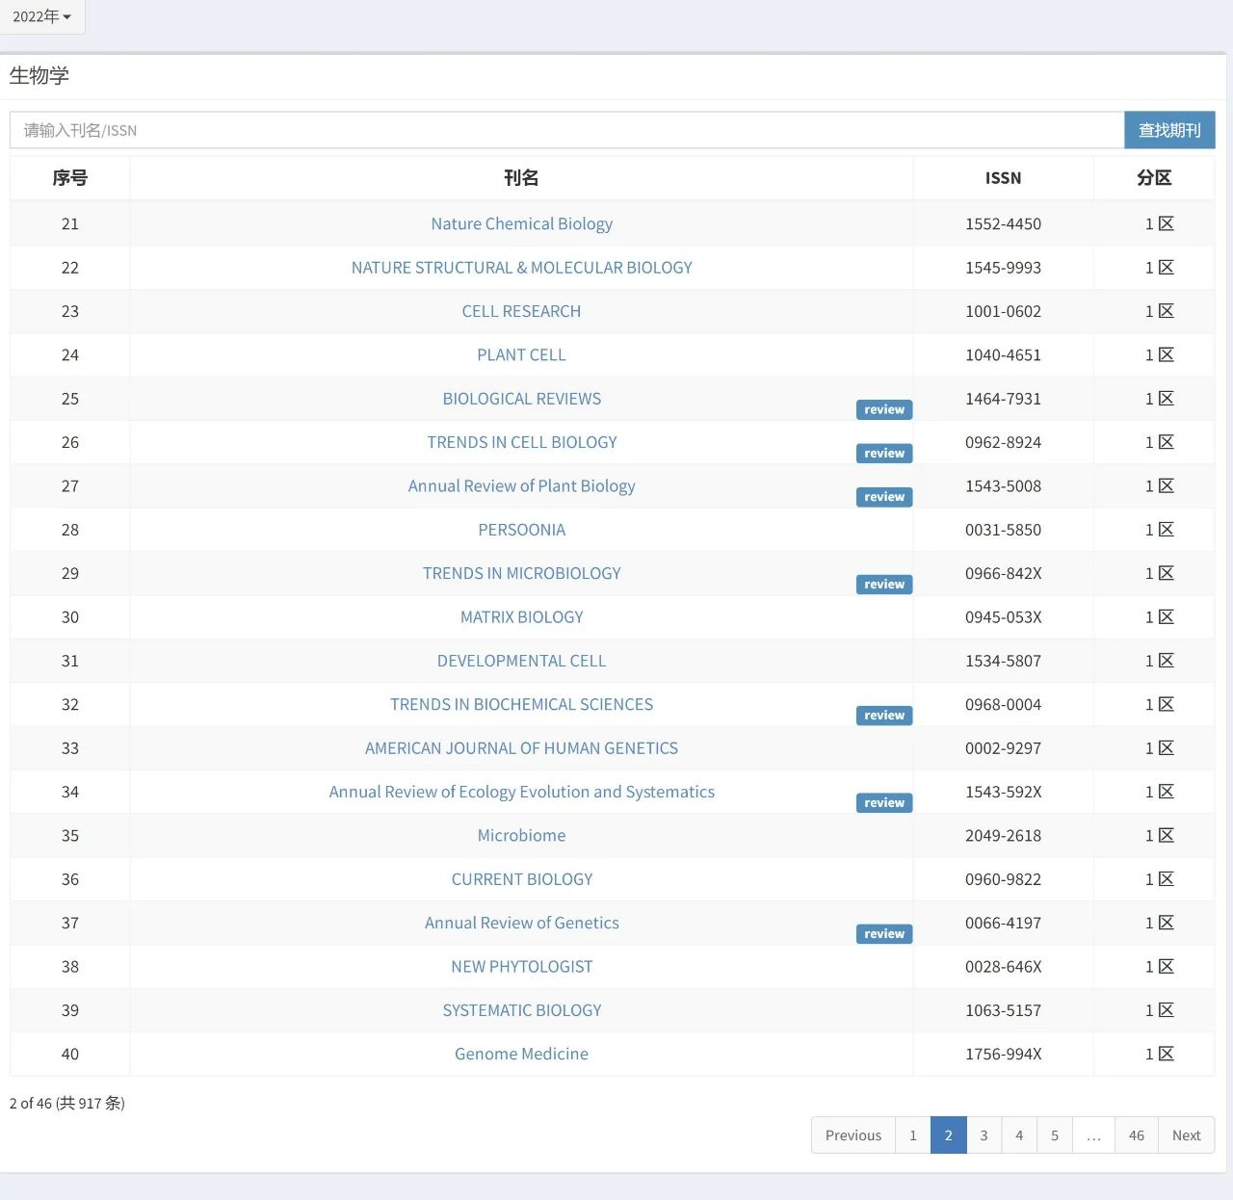Open the 2022年 year dropdown

[41, 16]
